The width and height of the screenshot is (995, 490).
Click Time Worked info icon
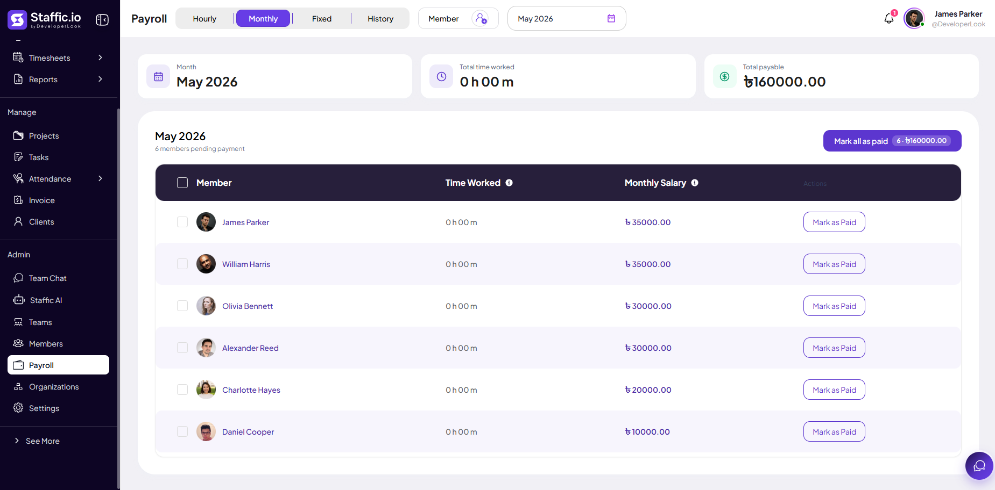509,183
